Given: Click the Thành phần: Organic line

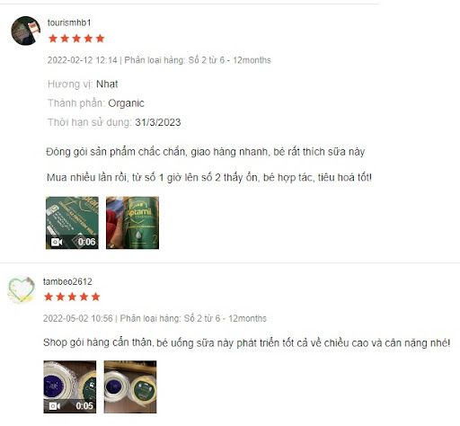Looking at the screenshot, I should click(x=96, y=103).
